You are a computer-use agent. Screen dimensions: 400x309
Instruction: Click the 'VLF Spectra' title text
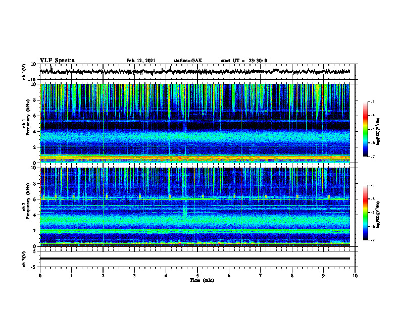pos(57,61)
